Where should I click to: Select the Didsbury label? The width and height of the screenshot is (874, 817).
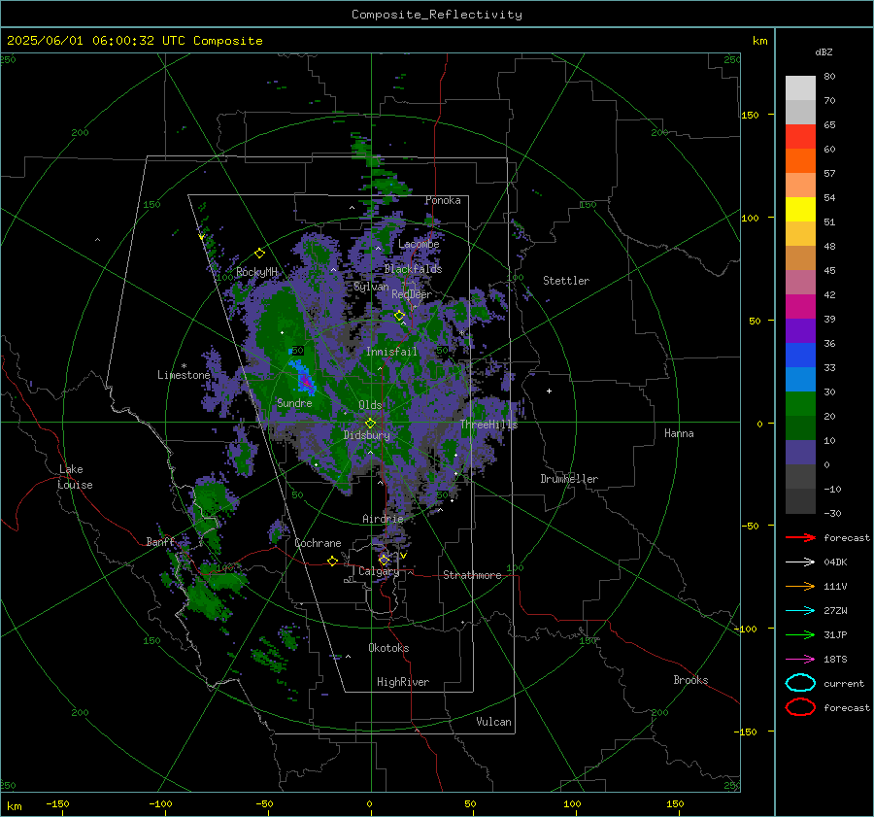[x=367, y=435]
